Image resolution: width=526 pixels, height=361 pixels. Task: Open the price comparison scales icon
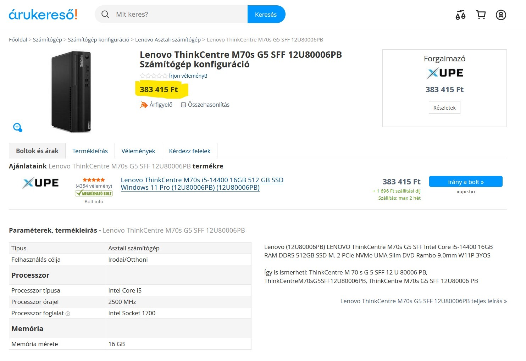pyautogui.click(x=460, y=15)
